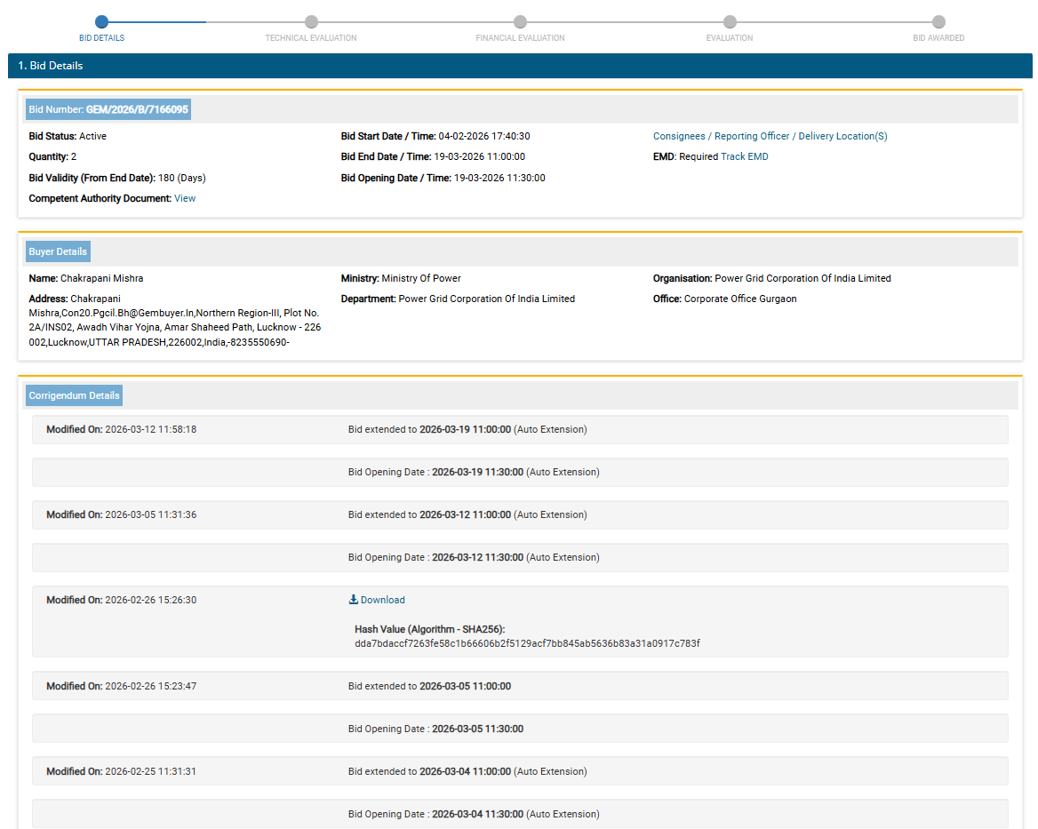Click the Financial Evaluation step circle

point(520,21)
